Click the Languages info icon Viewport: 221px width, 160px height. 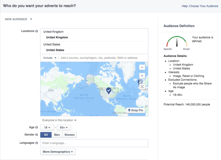(37, 143)
